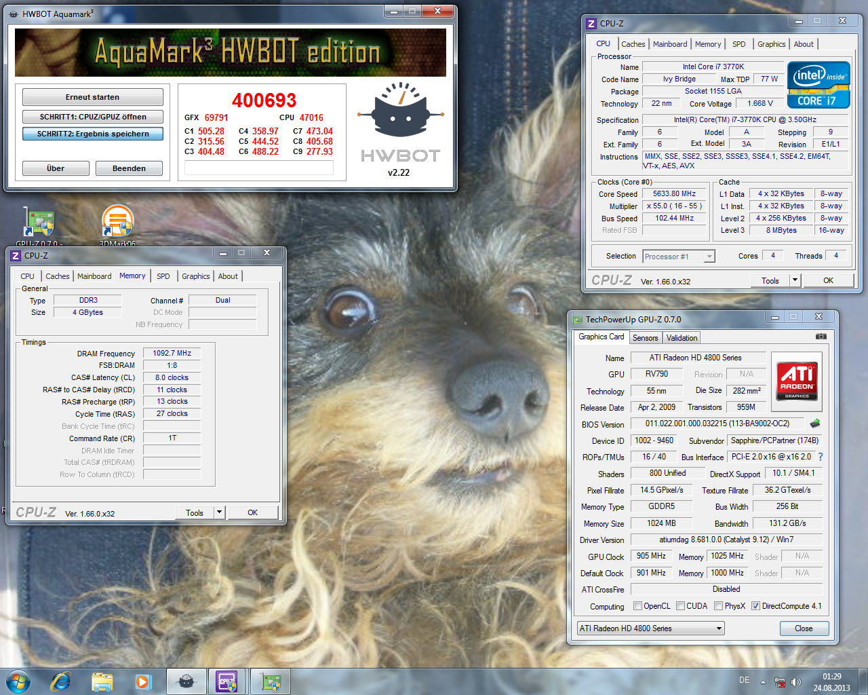Click OK in the right CPU-Z window

(828, 280)
